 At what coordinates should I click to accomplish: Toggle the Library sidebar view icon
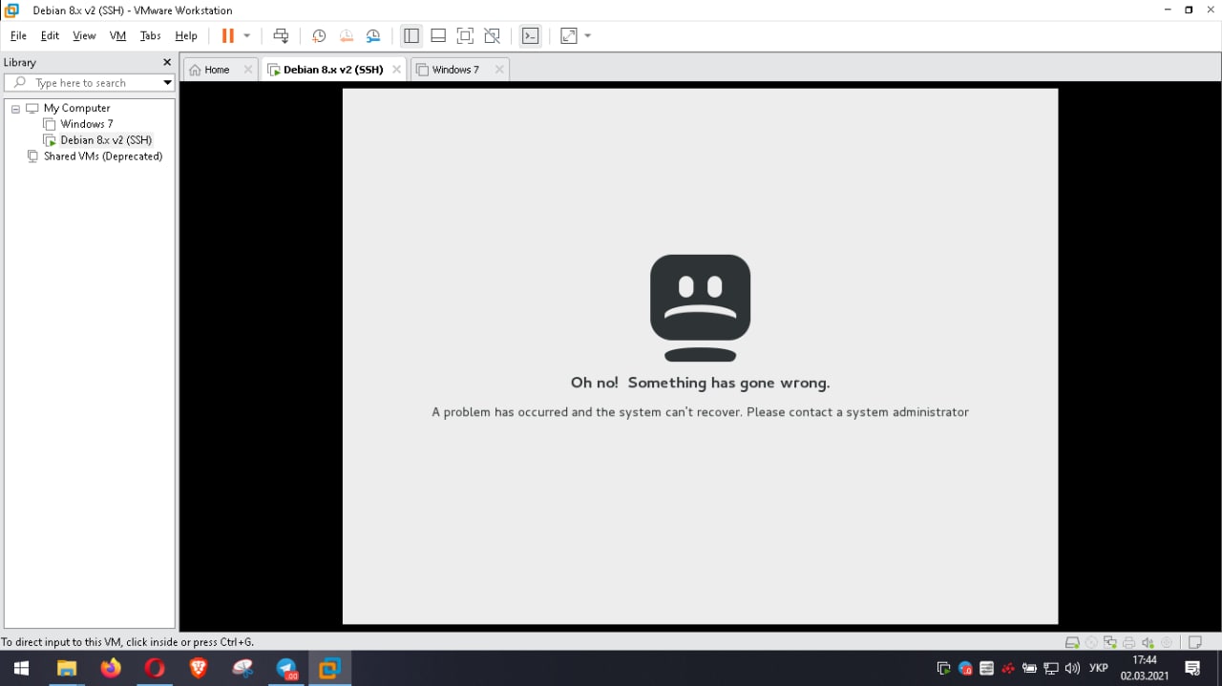pyautogui.click(x=411, y=36)
